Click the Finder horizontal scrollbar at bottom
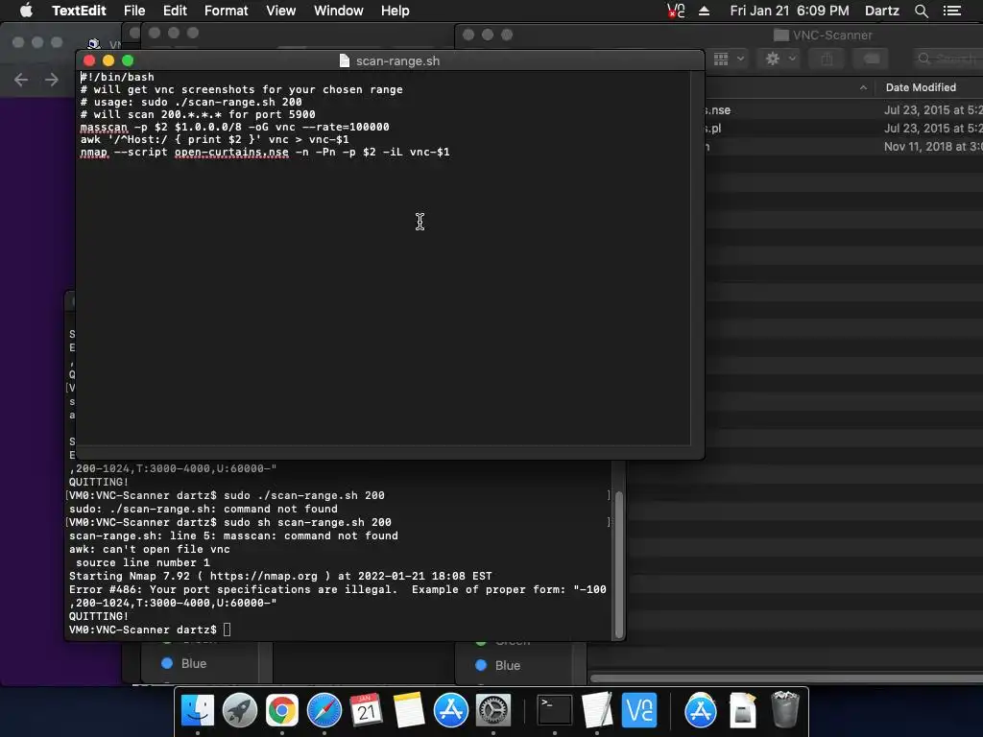 [787, 678]
